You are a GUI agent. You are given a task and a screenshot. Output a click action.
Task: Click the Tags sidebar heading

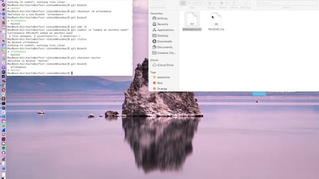(153, 72)
